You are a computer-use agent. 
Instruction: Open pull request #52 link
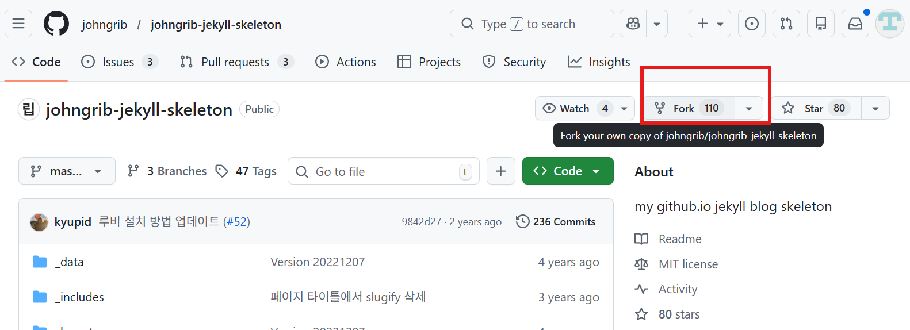(x=236, y=221)
